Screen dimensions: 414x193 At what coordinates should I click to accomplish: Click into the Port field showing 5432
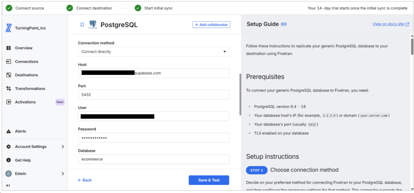pos(154,95)
